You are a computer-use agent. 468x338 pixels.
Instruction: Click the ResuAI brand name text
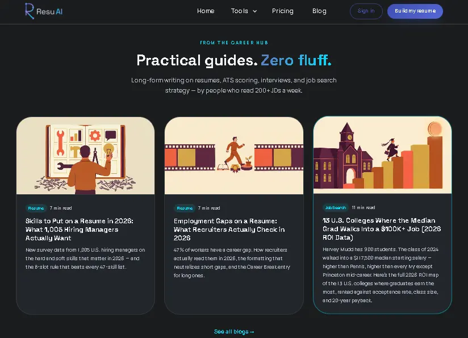(x=49, y=11)
